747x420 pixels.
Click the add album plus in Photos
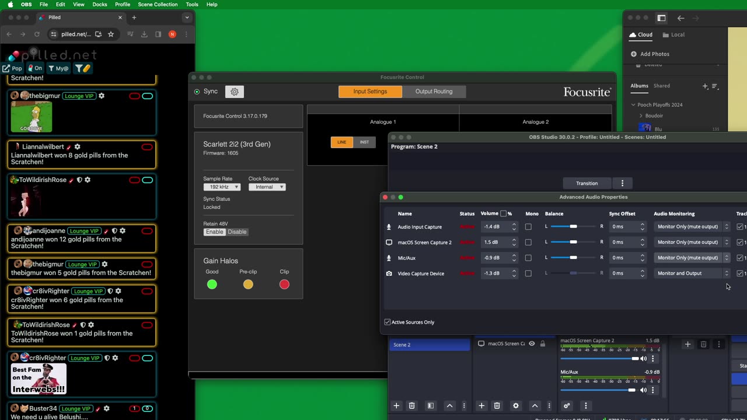click(705, 86)
